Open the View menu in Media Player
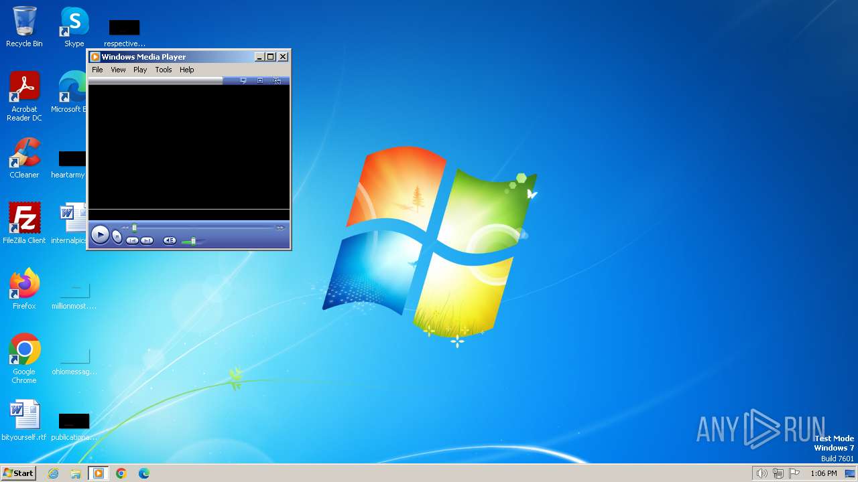Image resolution: width=858 pixels, height=482 pixels. tap(118, 70)
